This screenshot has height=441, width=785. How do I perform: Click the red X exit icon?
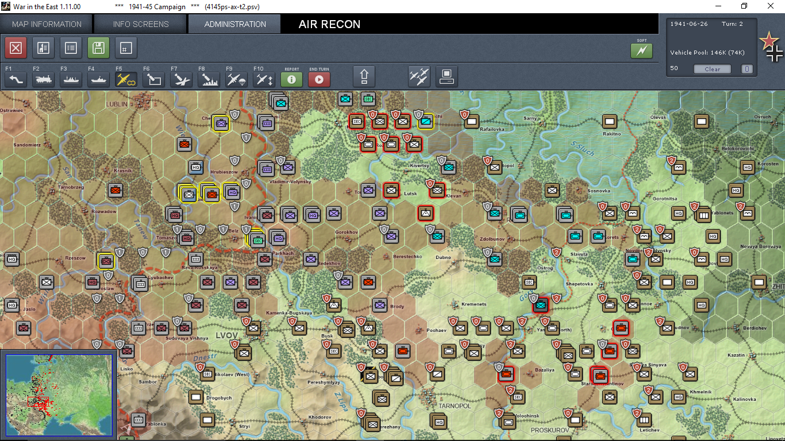tap(16, 48)
